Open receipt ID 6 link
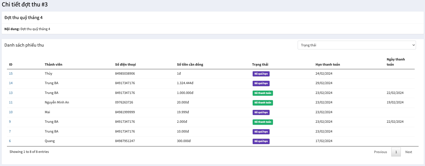 pos(10,141)
